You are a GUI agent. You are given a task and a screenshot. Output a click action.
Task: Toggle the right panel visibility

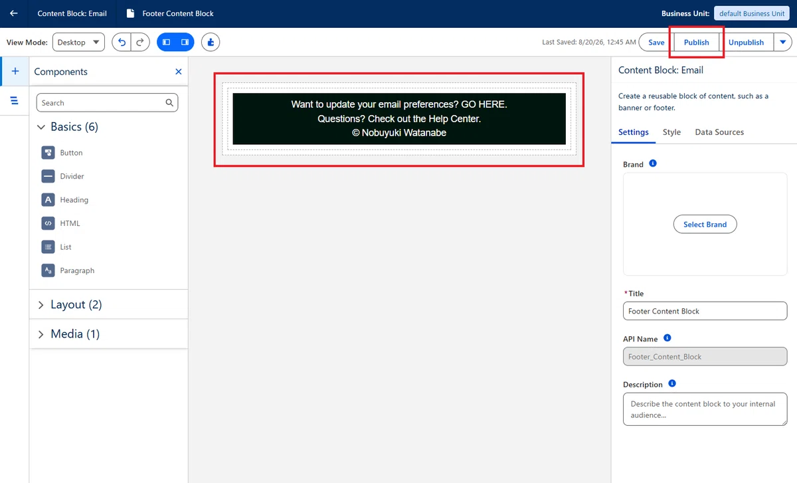click(185, 42)
